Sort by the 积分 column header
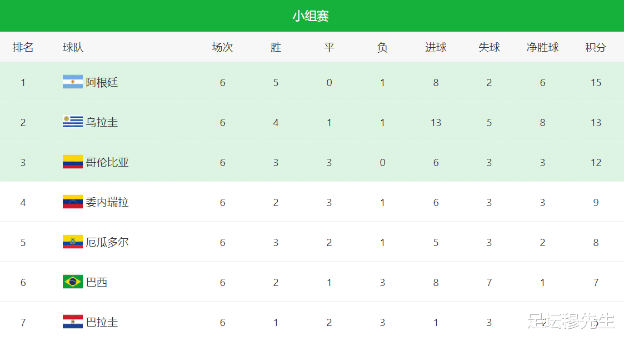This screenshot has width=624, height=341. point(596,47)
